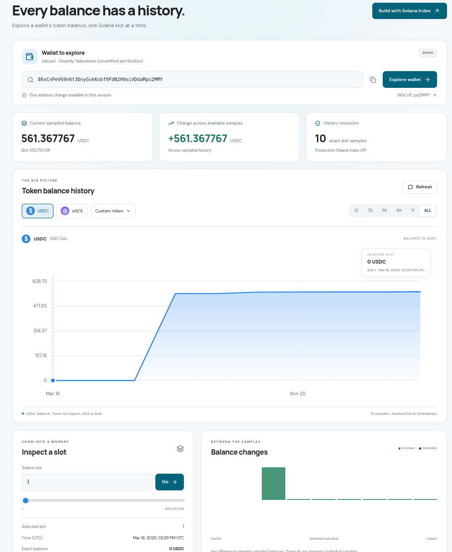Switch chart range to 1D
Viewport: 452px width, 552px height.
[356, 211]
